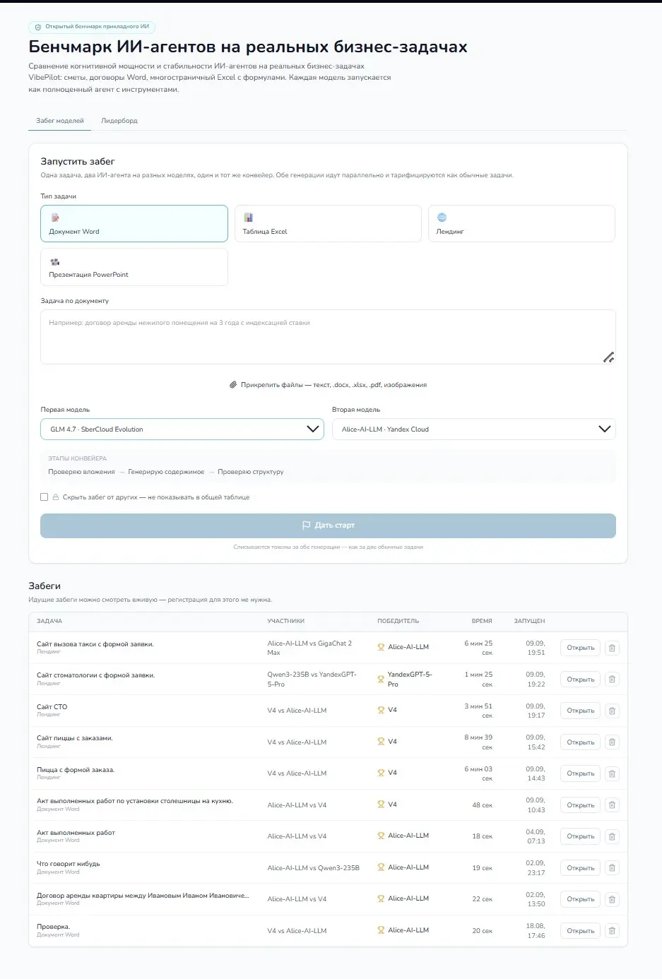This screenshot has width=662, height=979.
Task: Click the Открытый бенчмарк прикладного ИИ badge
Action: pyautogui.click(x=92, y=27)
